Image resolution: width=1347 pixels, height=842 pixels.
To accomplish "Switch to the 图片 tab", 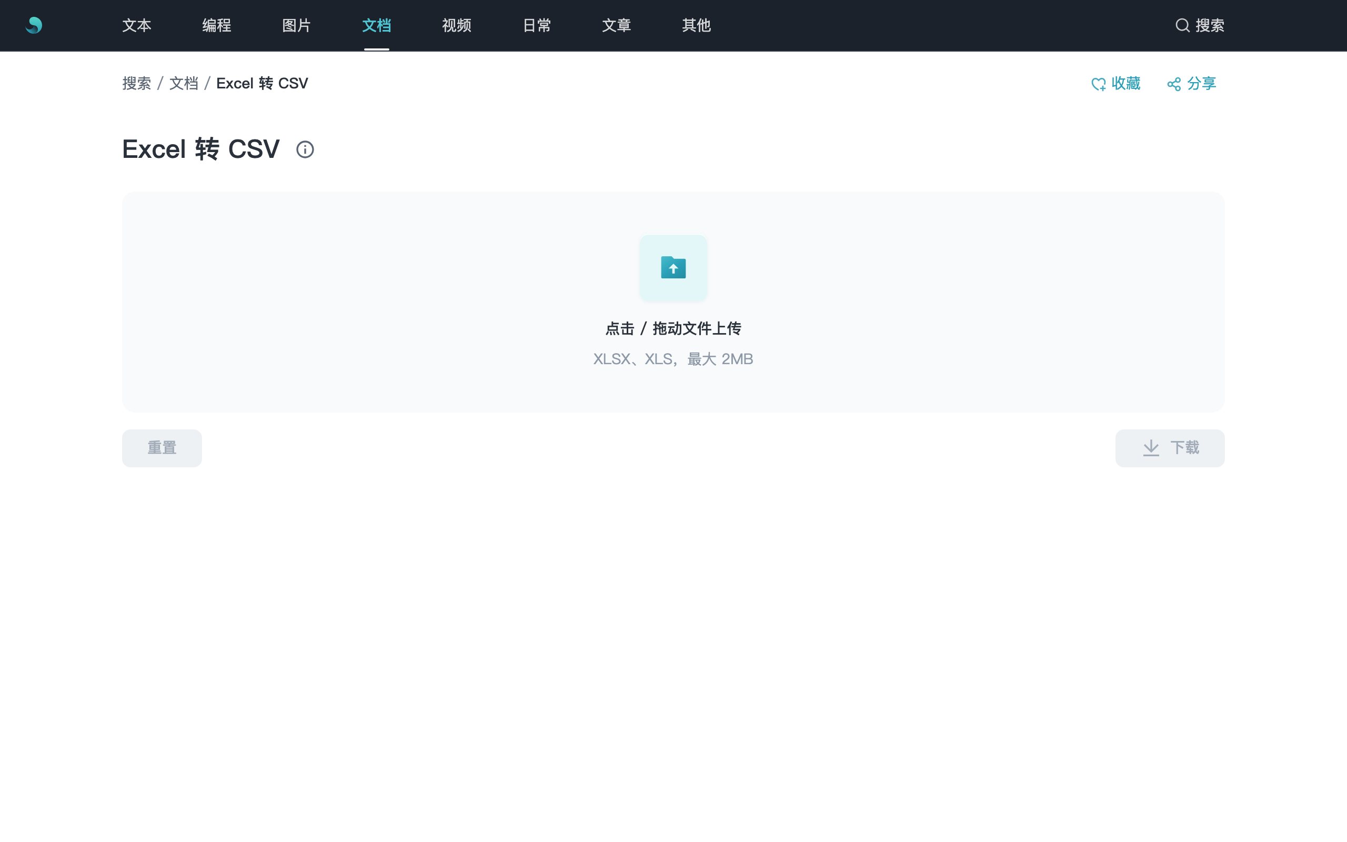I will tap(296, 26).
